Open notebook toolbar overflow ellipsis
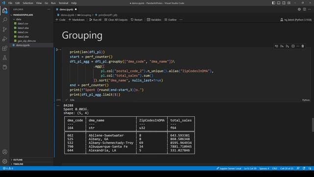The width and height of the screenshot is (314, 177). [x=181, y=20]
